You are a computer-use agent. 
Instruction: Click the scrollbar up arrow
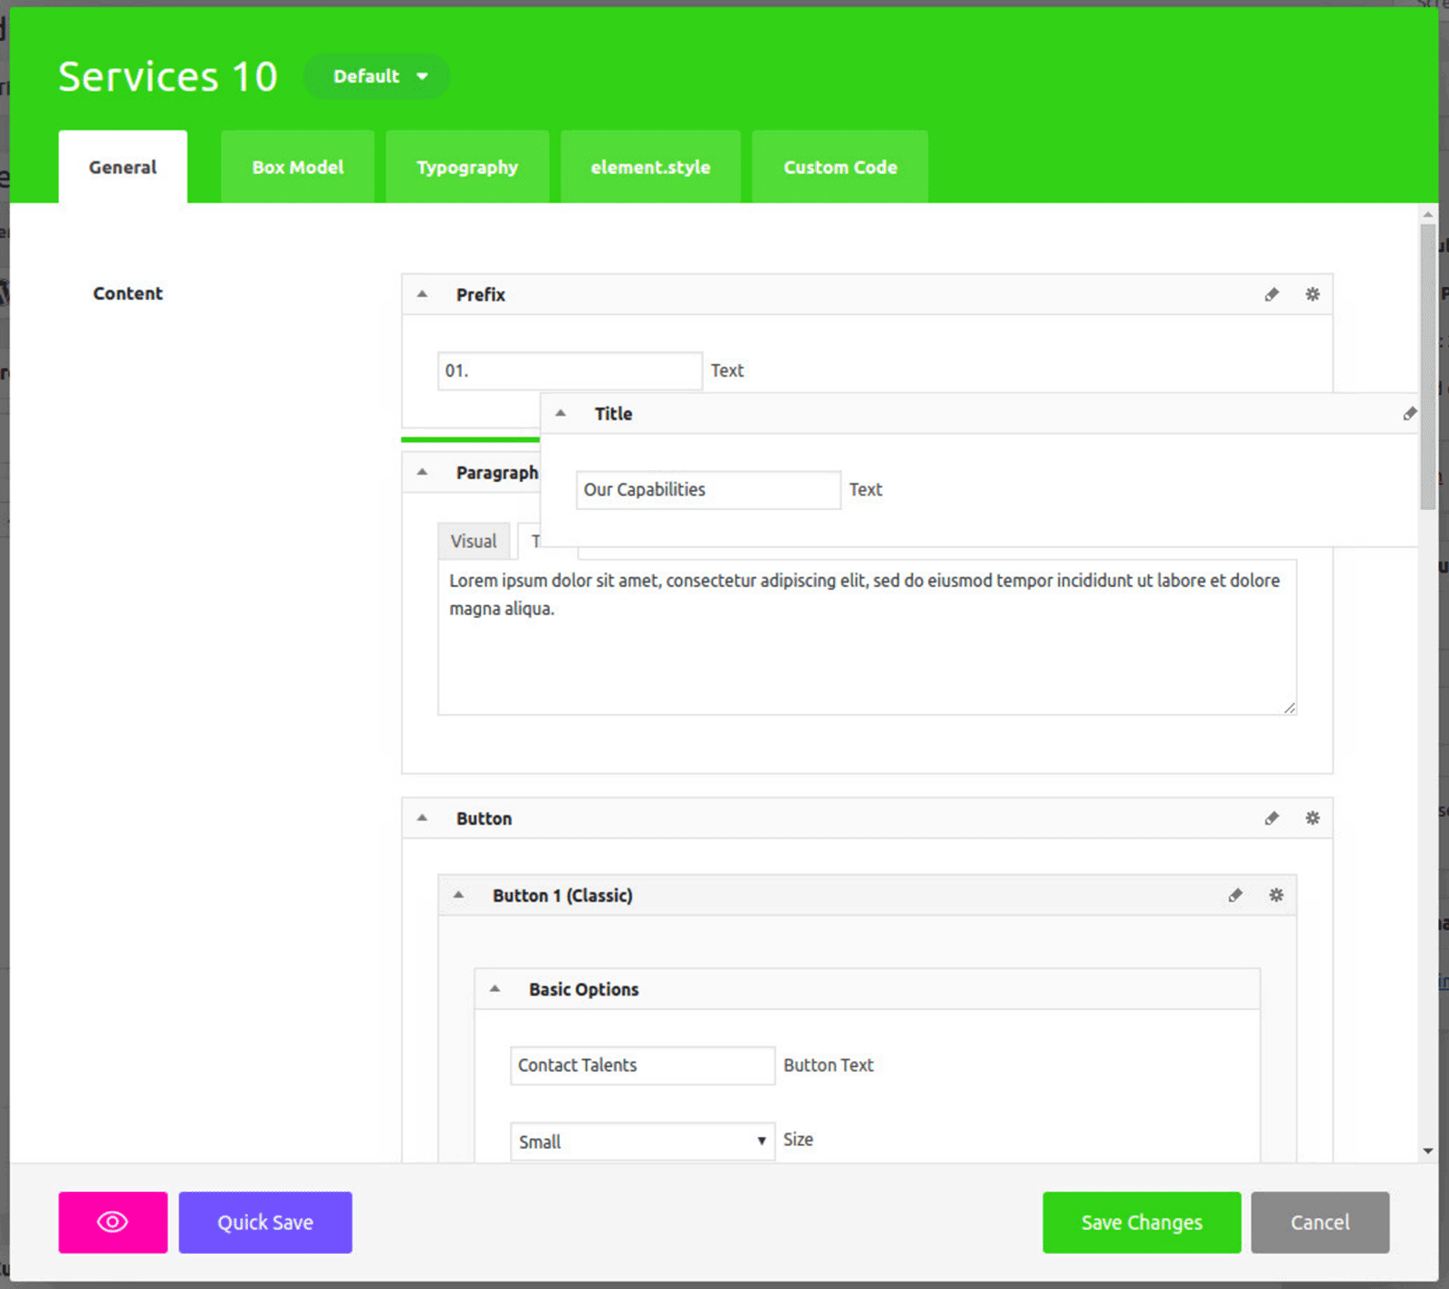1428,215
